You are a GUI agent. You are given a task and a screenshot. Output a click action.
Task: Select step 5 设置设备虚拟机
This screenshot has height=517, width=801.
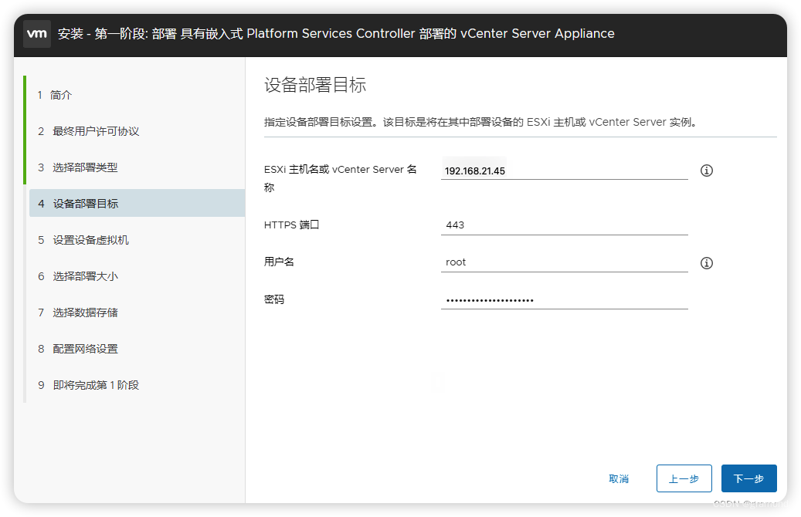(x=83, y=240)
